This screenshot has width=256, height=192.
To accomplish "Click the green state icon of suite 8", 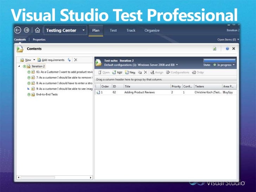I will 29,83.
